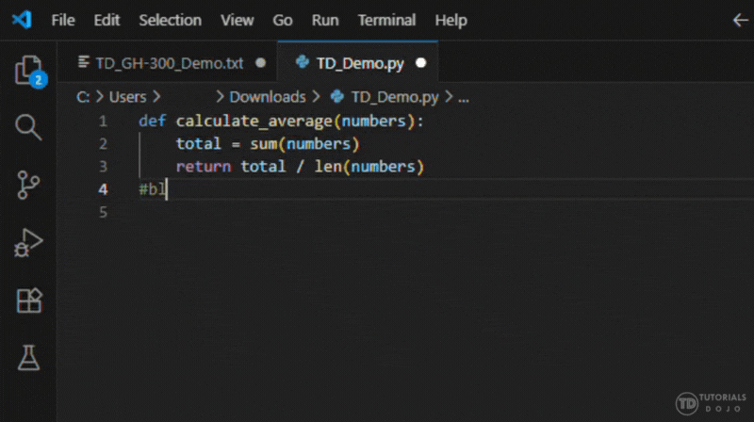Select the TD_Demo.py tab
The width and height of the screenshot is (754, 422).
pos(358,63)
